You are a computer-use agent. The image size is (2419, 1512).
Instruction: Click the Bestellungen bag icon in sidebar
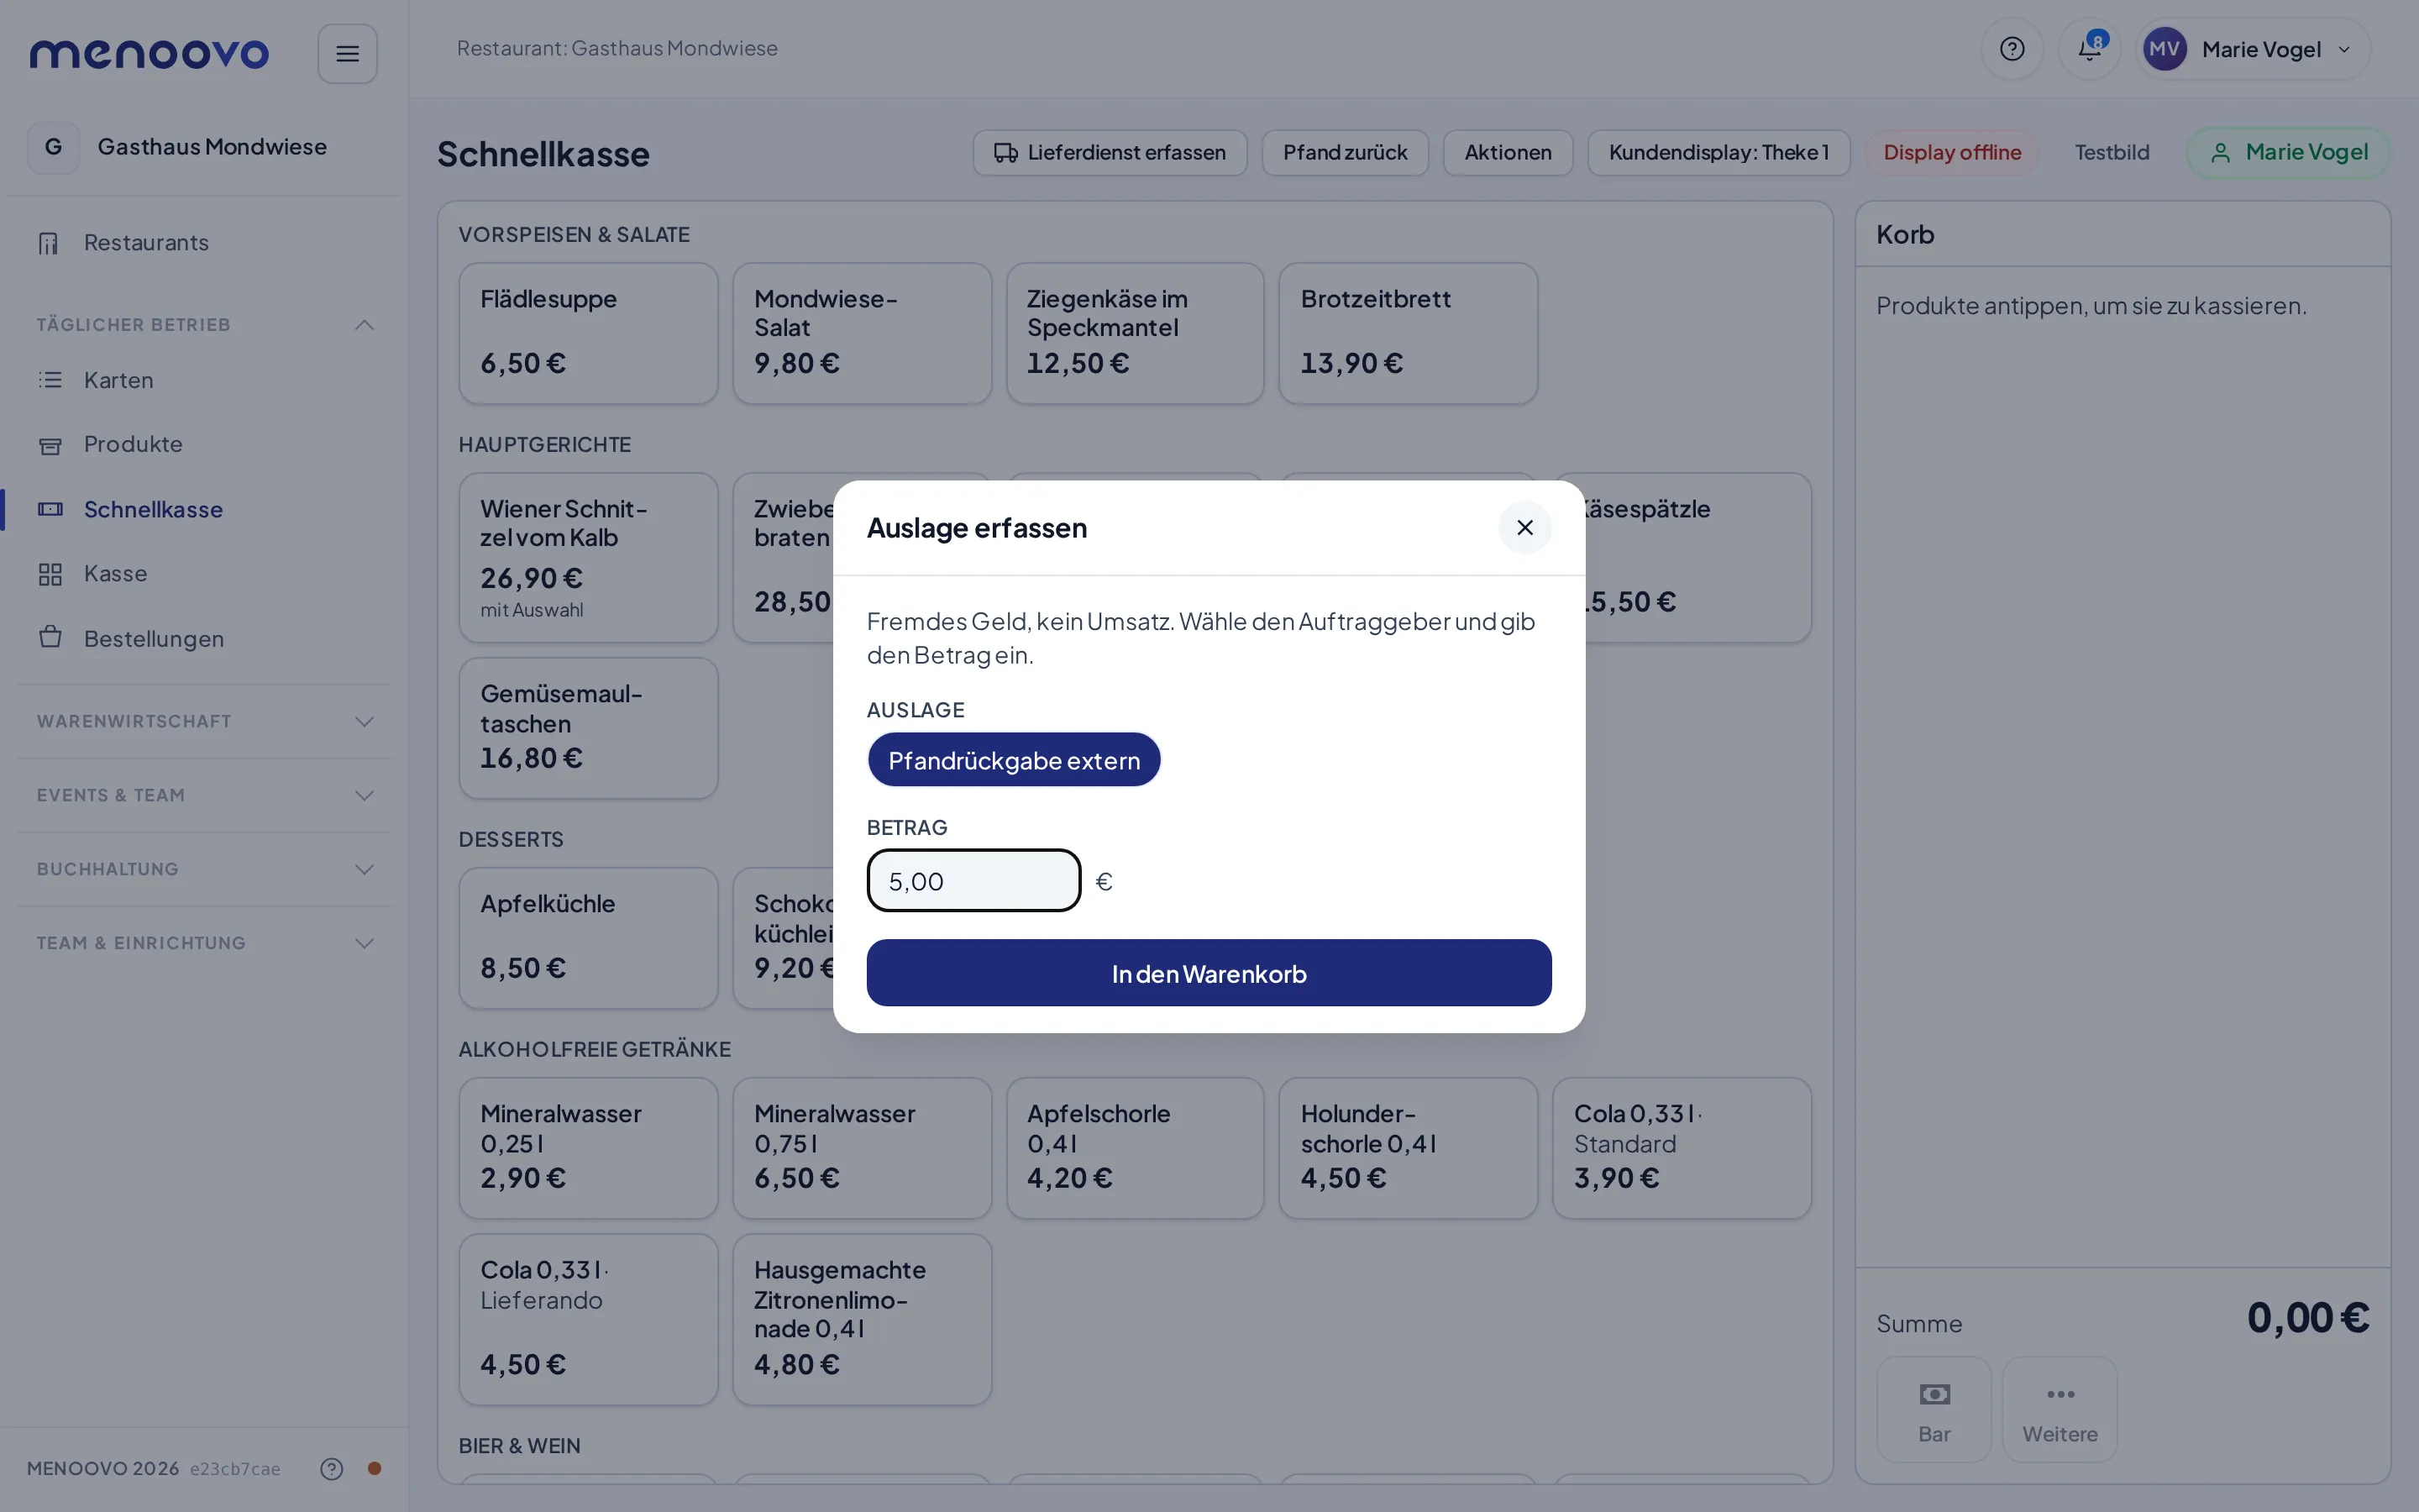click(50, 638)
